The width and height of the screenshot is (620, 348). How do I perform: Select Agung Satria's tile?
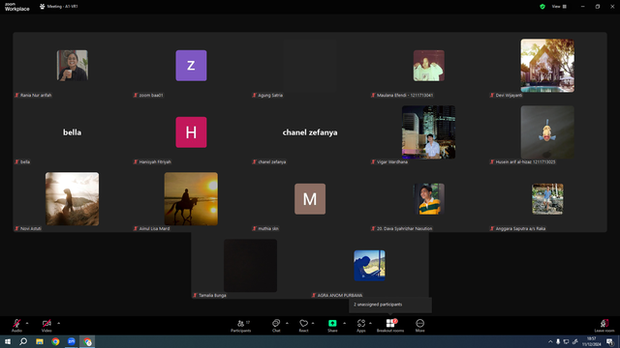coord(310,66)
